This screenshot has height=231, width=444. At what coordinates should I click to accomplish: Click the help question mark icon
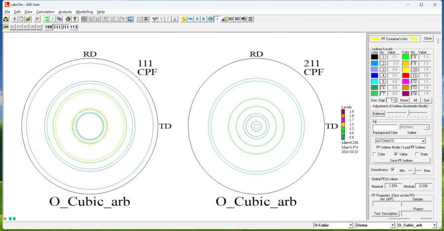pos(75,19)
